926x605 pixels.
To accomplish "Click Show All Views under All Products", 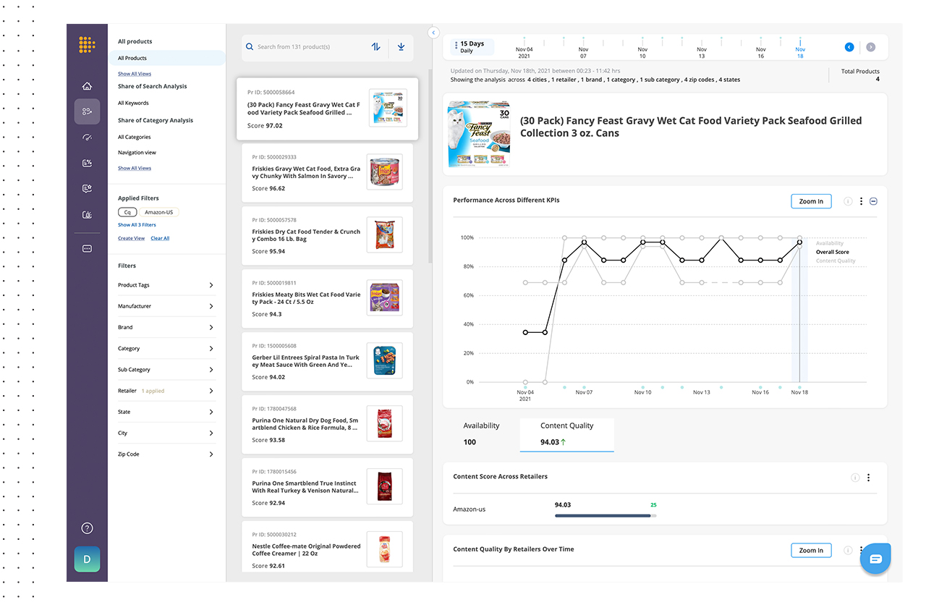I will coord(135,74).
